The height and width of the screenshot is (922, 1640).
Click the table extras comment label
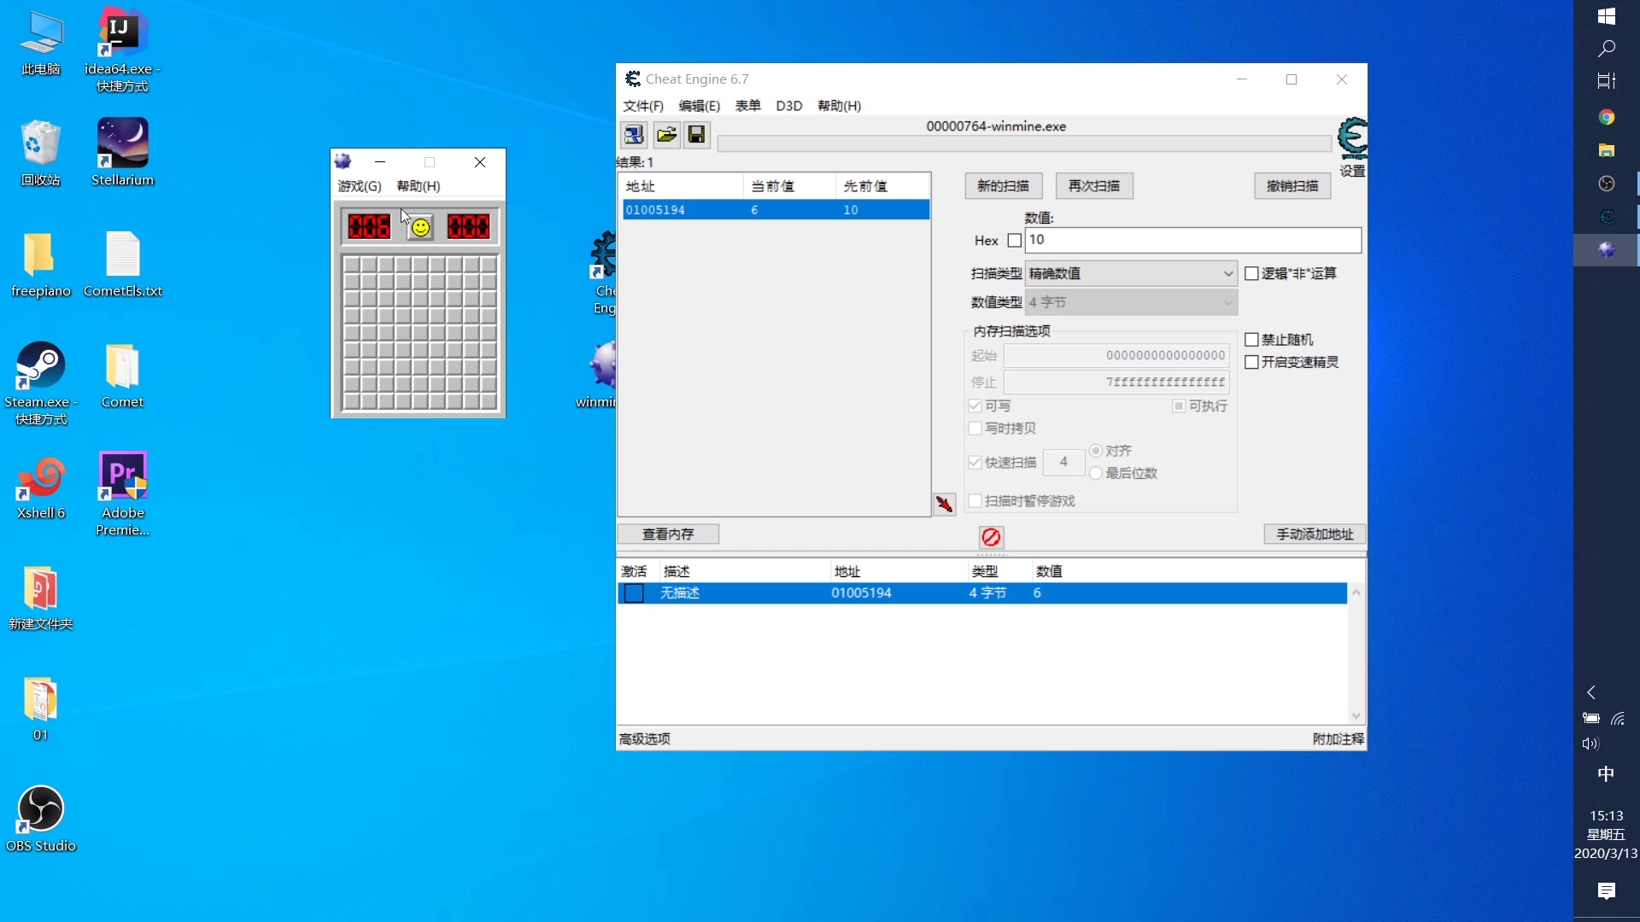(1338, 739)
